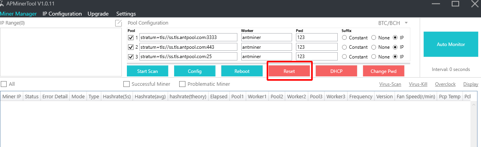Click pool 2 Worker field
The width and height of the screenshot is (481, 147).
(266, 47)
